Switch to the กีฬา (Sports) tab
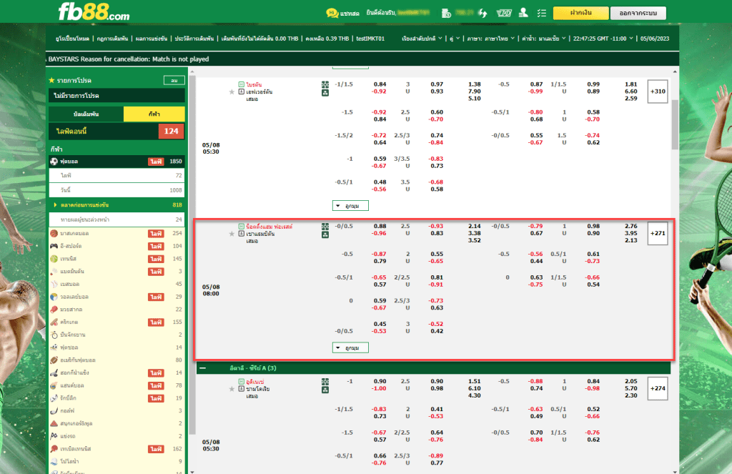The width and height of the screenshot is (732, 474). [x=154, y=114]
